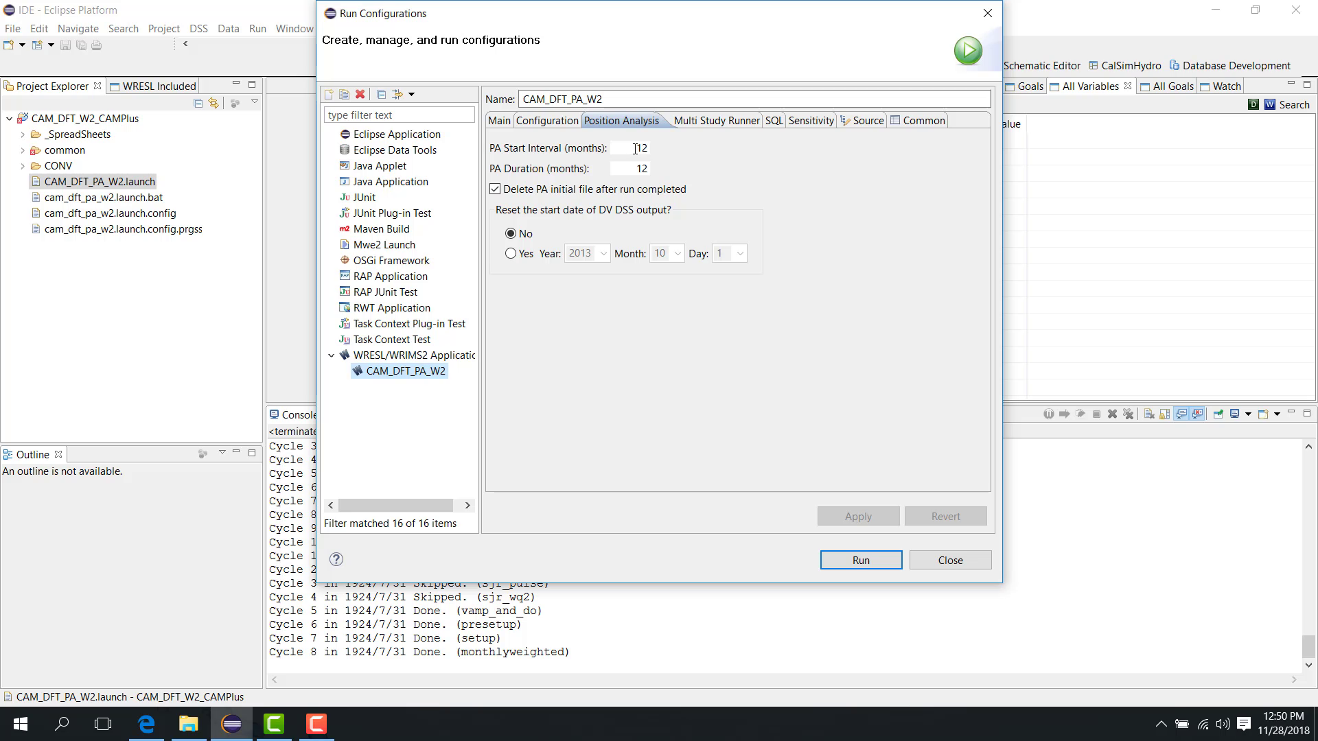Toggle the console Scroll Lock icon
Image resolution: width=1318 pixels, height=741 pixels.
click(x=1165, y=414)
